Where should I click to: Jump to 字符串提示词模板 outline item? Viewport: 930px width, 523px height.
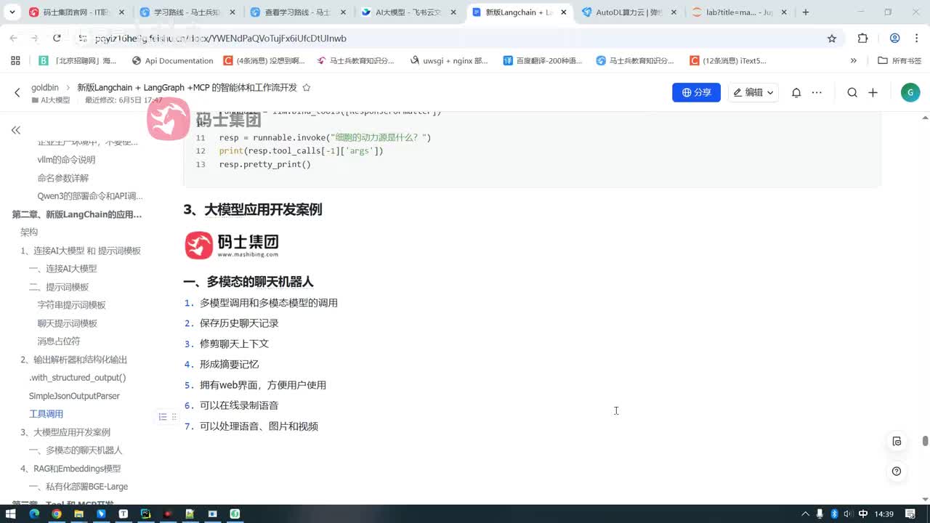tap(72, 305)
